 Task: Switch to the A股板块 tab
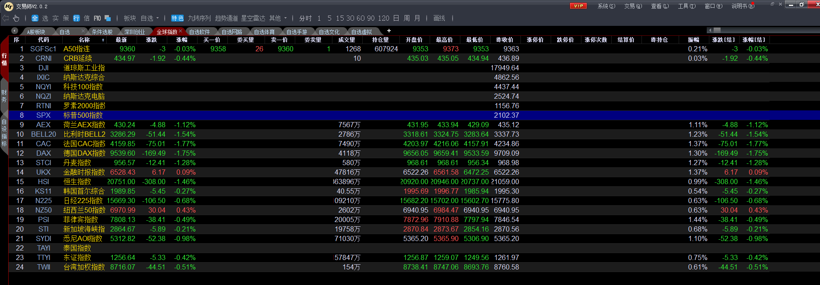coord(36,32)
